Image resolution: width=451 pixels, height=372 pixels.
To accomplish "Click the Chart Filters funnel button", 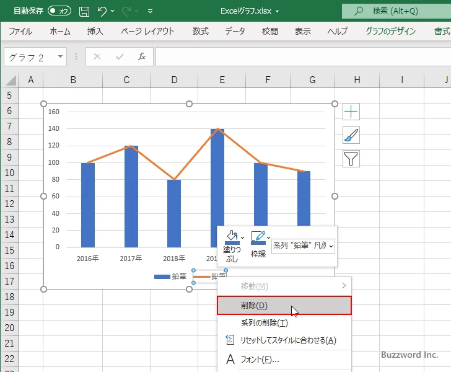I will [351, 159].
